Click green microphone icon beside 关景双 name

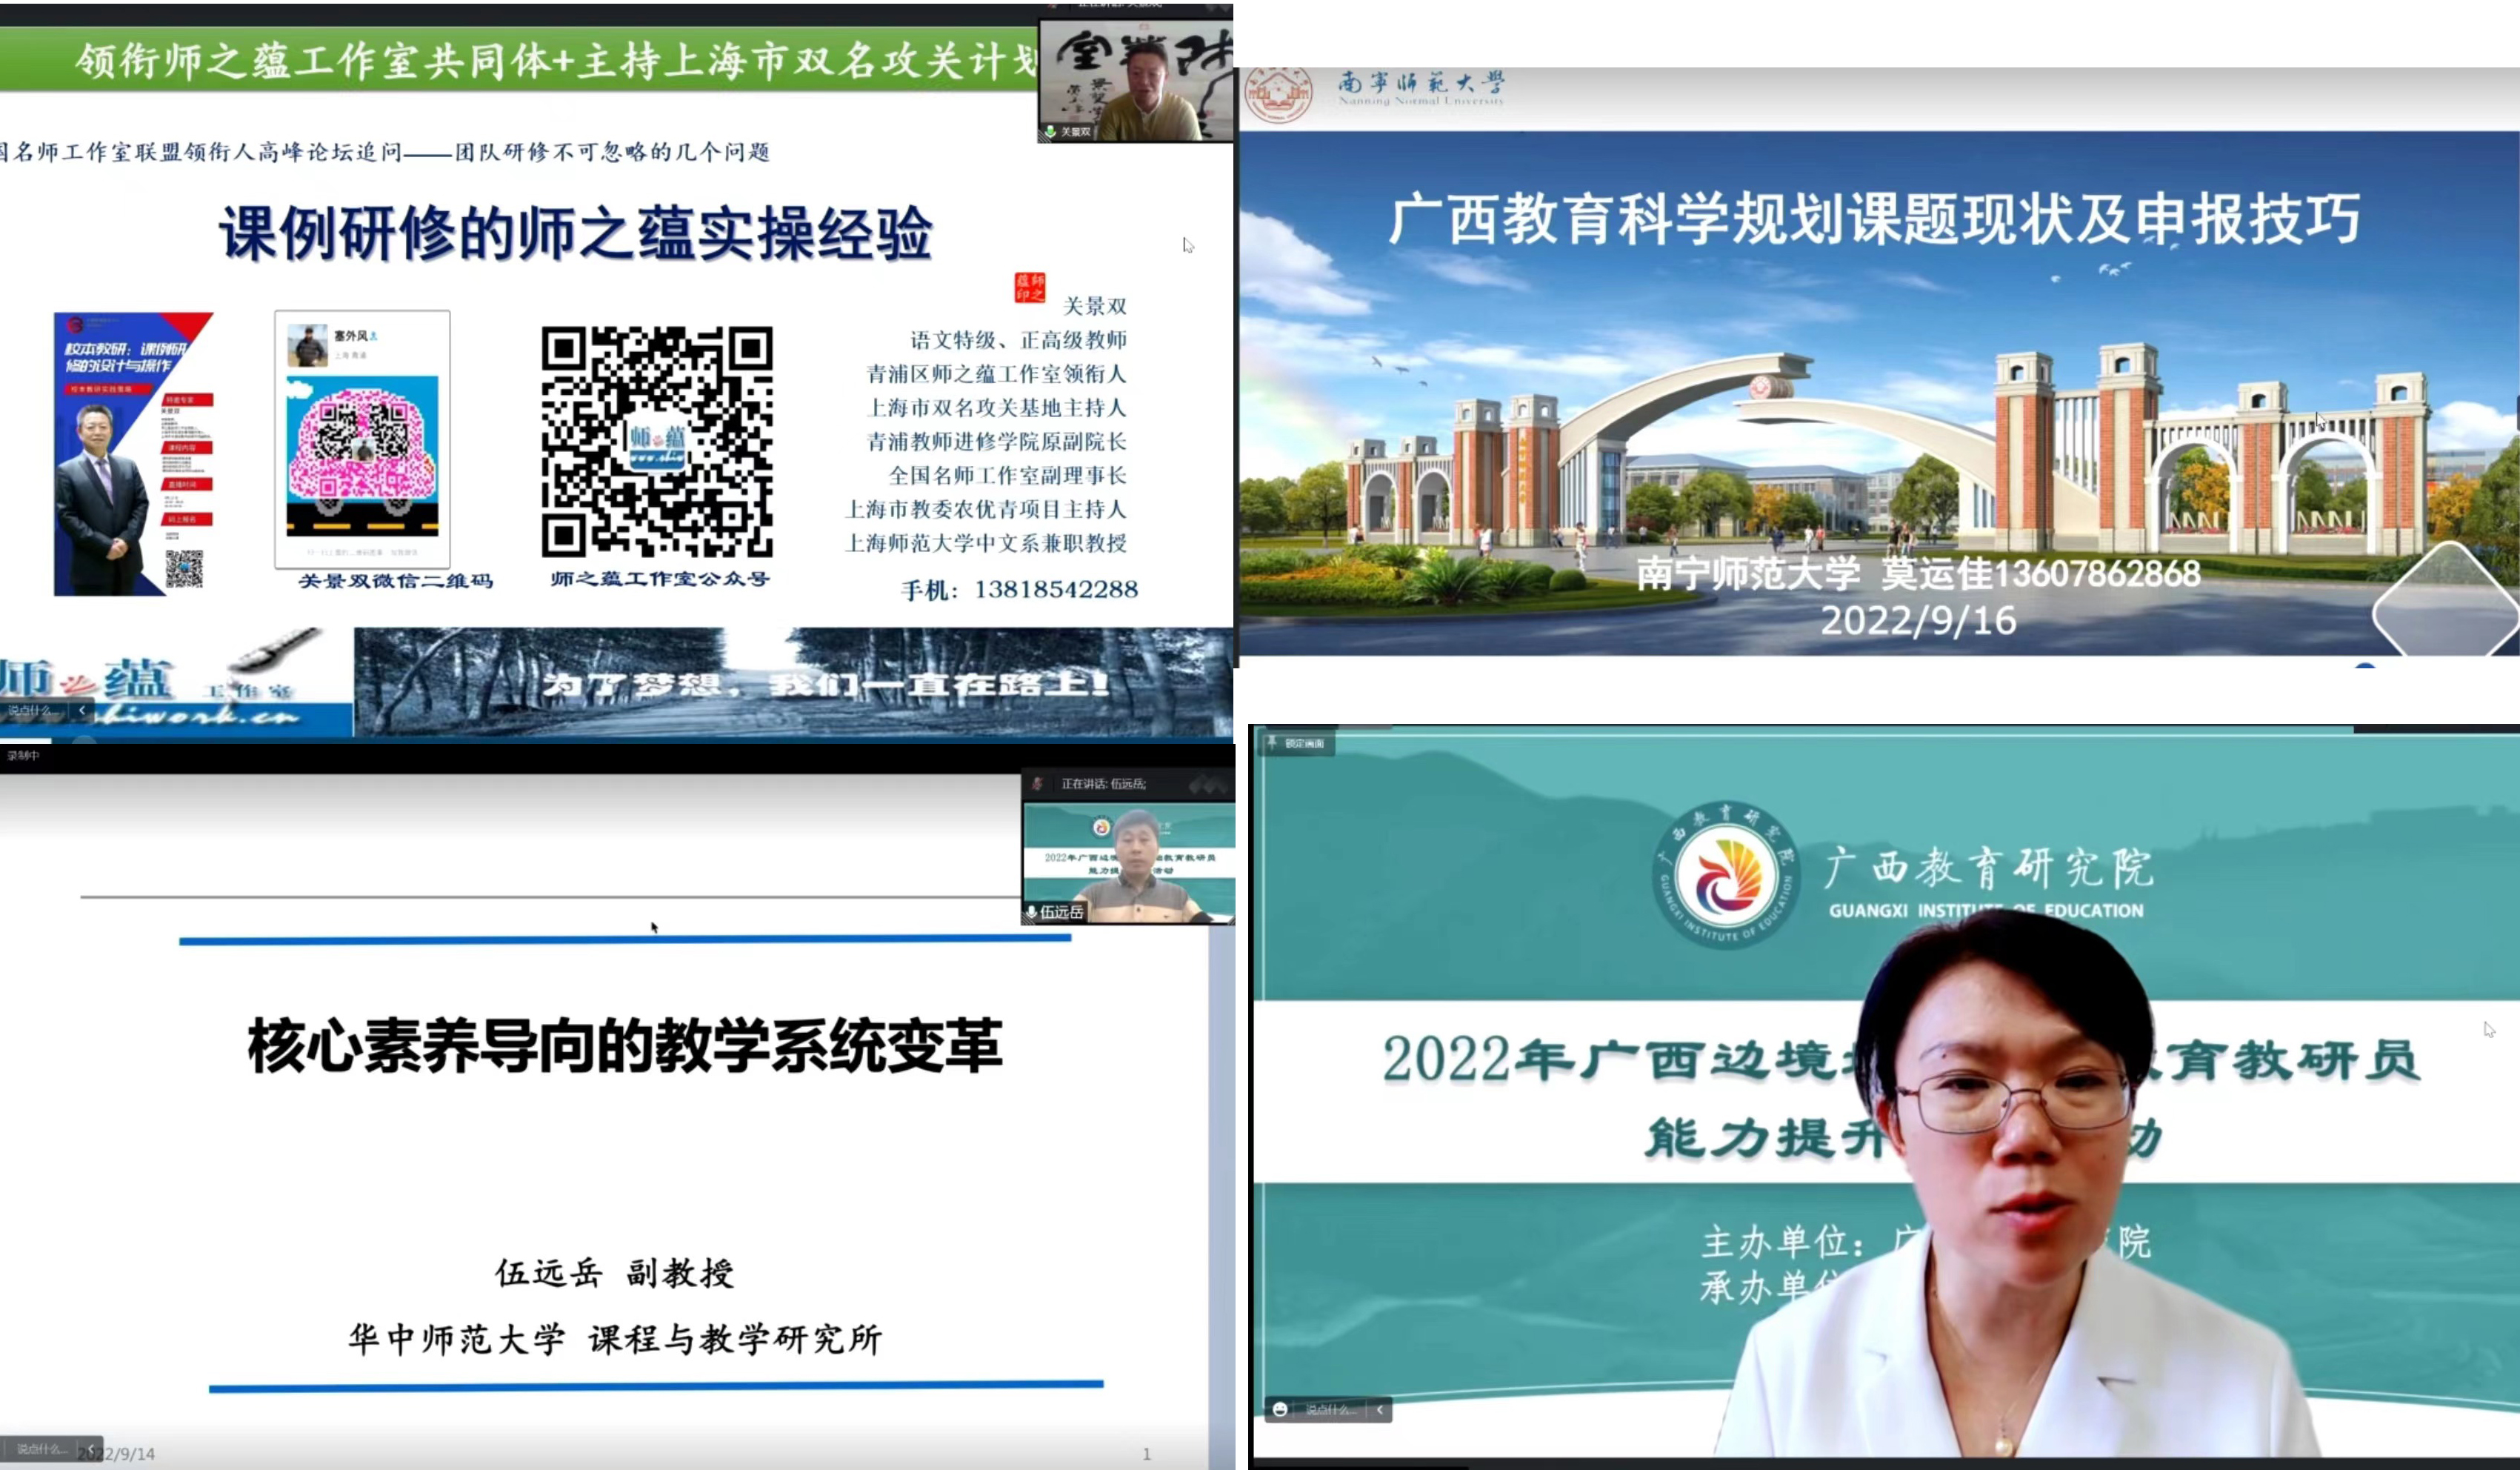point(1050,131)
